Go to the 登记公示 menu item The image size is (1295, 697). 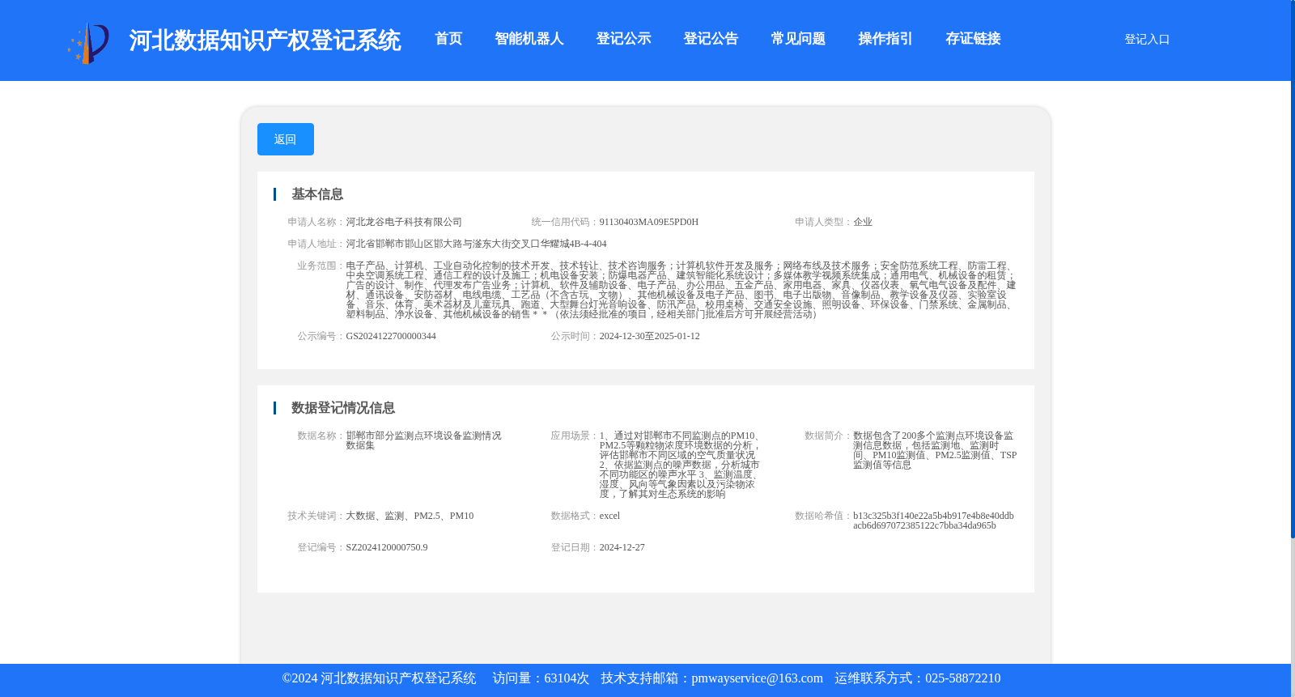point(623,39)
